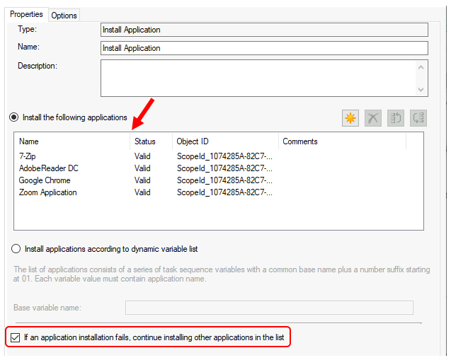Image resolution: width=451 pixels, height=360 pixels.
Task: Click the New application (yellow star) icon
Action: (x=350, y=118)
